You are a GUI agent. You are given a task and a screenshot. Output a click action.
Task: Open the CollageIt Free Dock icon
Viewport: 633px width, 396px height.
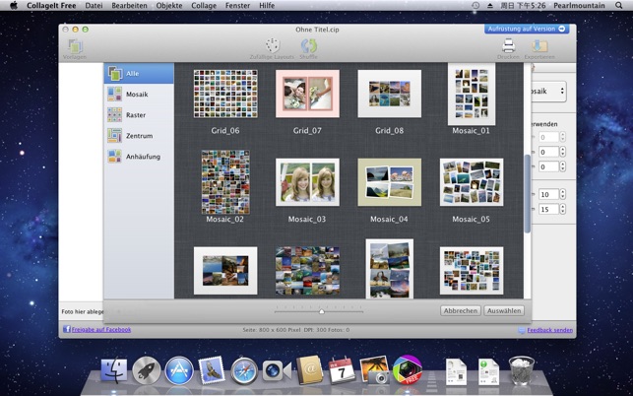pos(407,370)
